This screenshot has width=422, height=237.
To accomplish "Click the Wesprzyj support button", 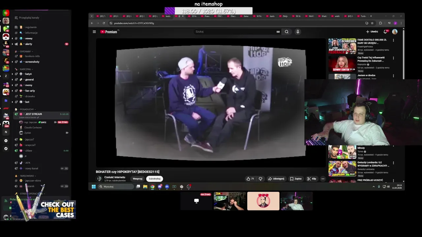I will coord(137,179).
